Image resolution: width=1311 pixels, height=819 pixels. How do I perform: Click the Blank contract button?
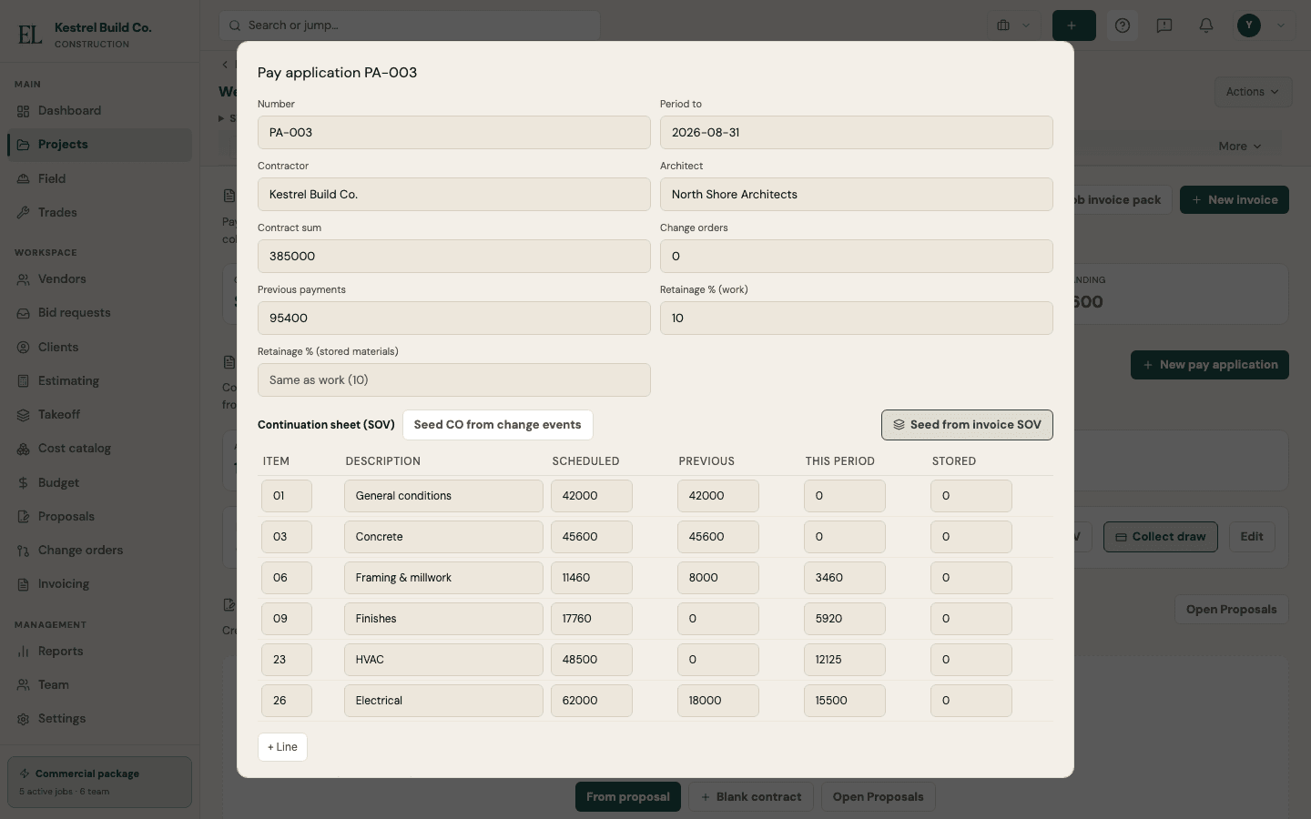click(x=751, y=797)
